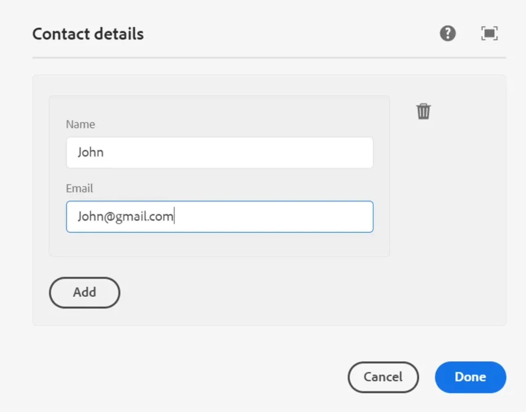Screen dimensions: 526x412
Task: Cancel the Contact details dialog
Action: click(383, 377)
